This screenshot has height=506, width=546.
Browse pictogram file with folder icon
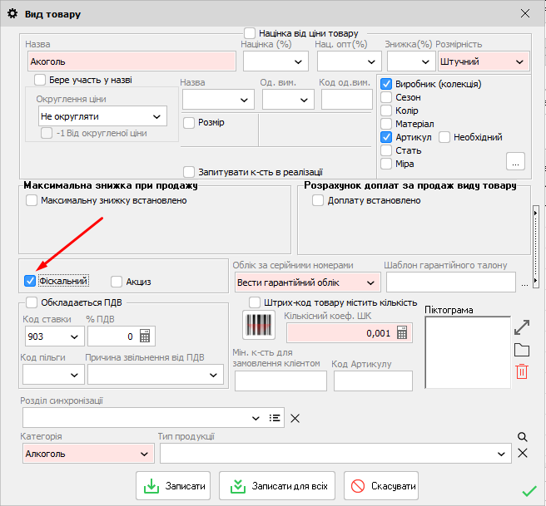[x=522, y=349]
